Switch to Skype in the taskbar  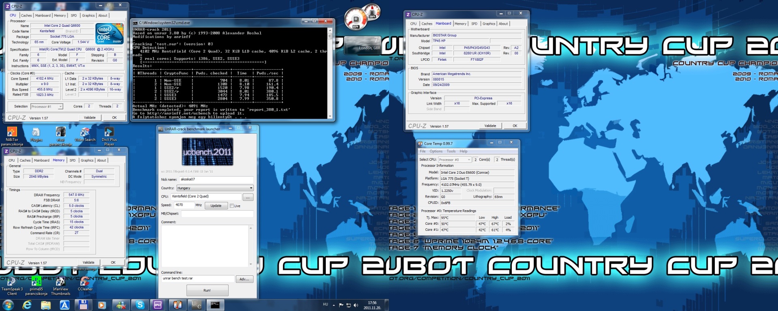[140, 305]
